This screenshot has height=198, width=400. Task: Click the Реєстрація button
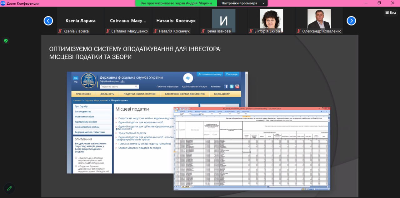coord(232,74)
